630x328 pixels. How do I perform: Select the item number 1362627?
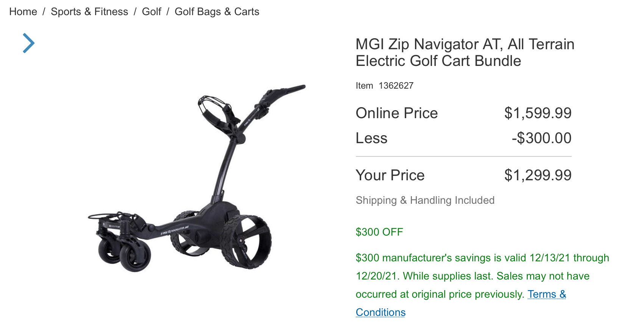click(396, 86)
